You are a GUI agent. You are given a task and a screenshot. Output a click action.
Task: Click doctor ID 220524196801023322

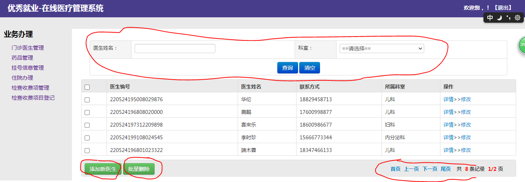[x=136, y=150]
